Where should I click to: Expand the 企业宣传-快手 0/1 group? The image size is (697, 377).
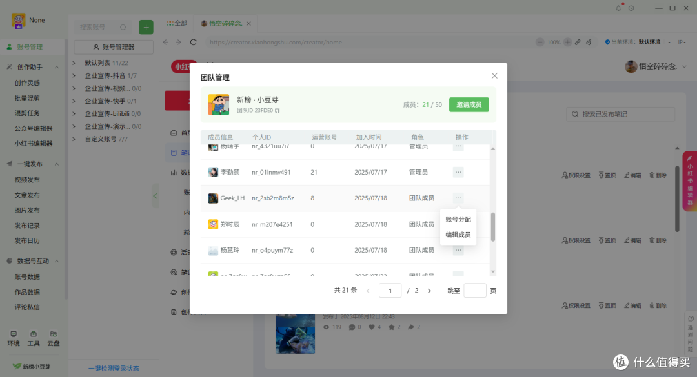point(74,101)
